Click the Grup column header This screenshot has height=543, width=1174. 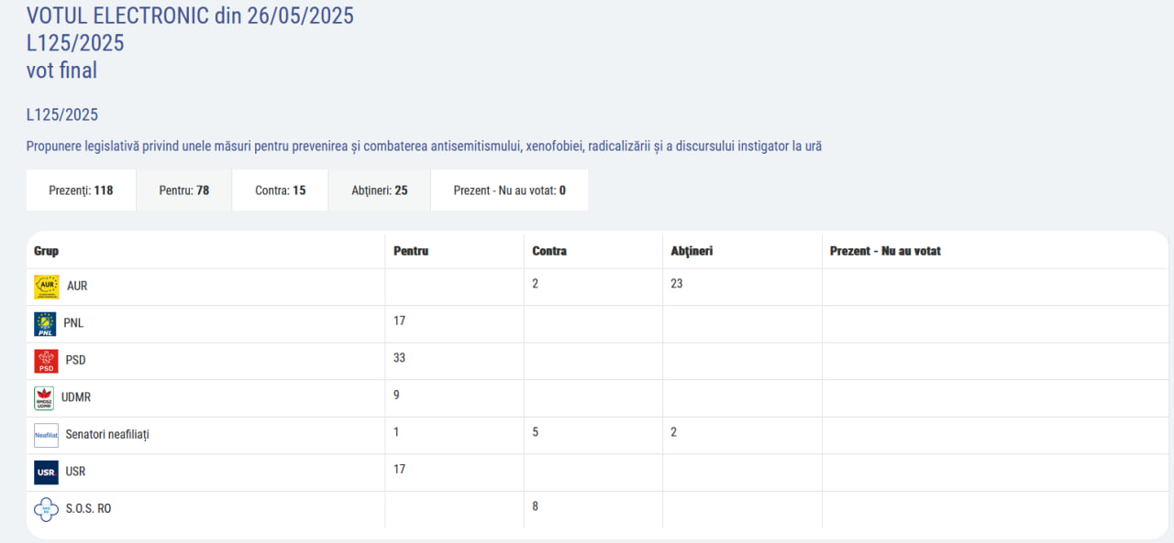47,251
